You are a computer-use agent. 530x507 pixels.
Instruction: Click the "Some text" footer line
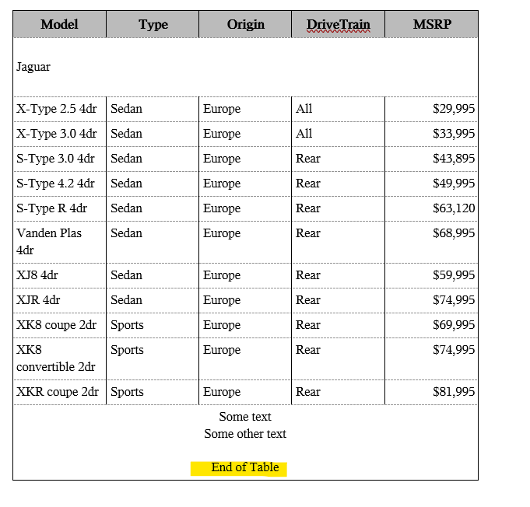tap(245, 417)
